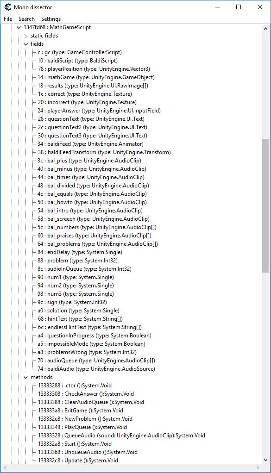Open the Search menu
This screenshot has height=473, width=271.
[x=26, y=19]
